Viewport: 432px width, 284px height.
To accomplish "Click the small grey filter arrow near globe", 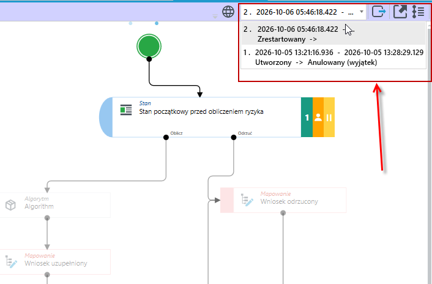I will tap(215, 17).
